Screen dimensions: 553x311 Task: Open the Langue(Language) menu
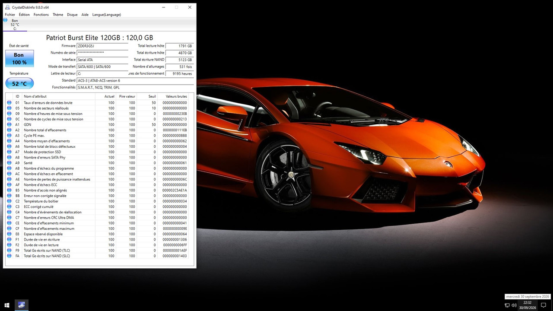click(107, 15)
